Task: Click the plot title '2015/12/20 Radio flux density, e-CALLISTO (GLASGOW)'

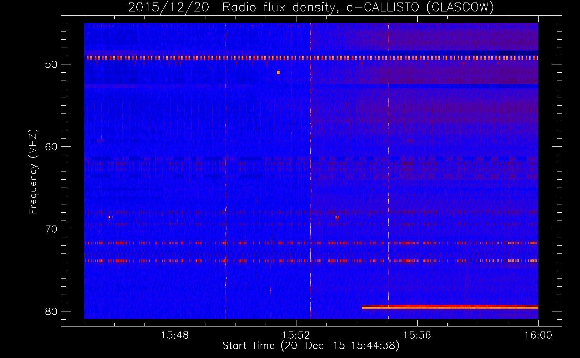Action: point(311,7)
